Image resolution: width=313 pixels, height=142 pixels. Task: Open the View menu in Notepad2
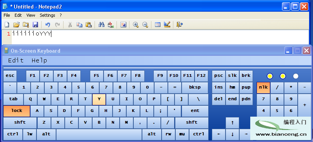tap(31, 15)
